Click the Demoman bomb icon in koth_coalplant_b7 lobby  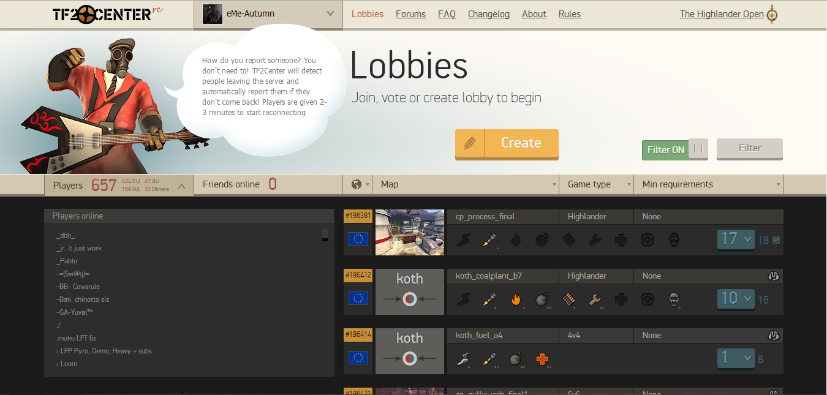542,299
